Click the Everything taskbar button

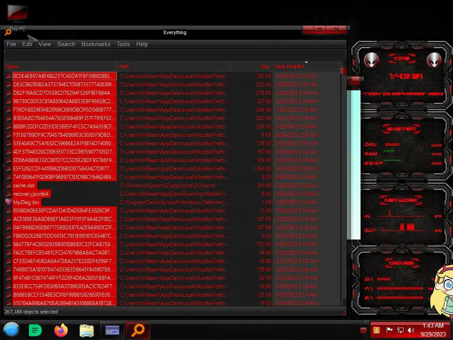[138, 330]
